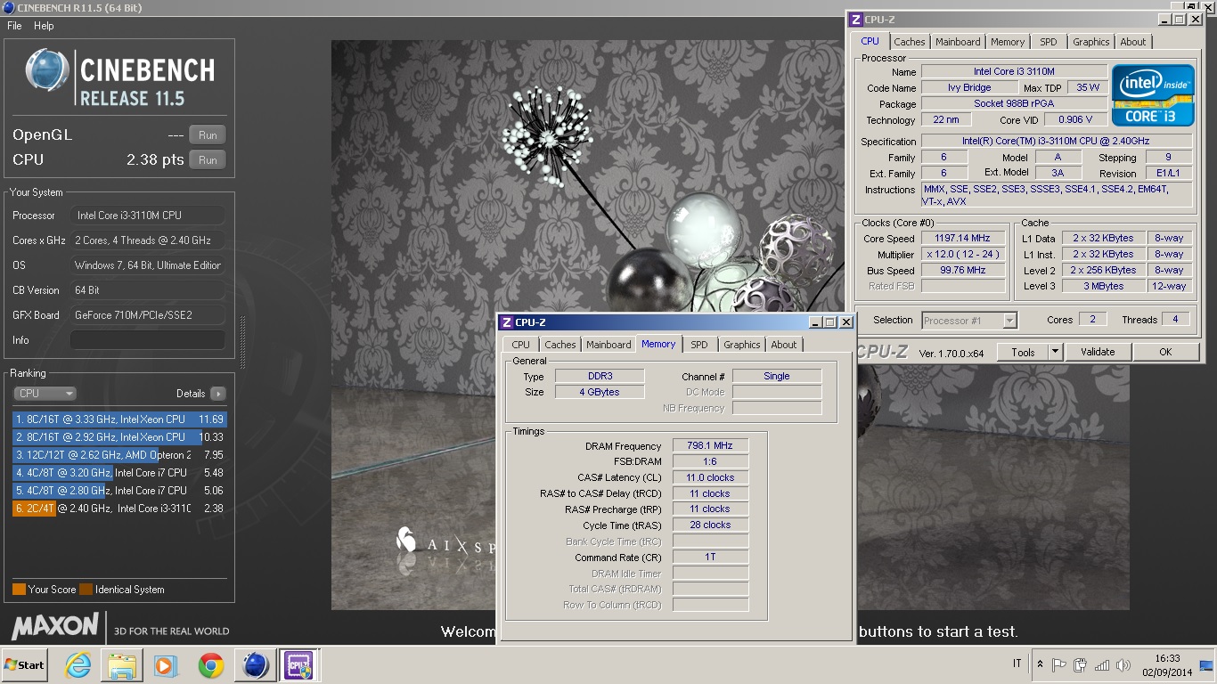
Task: Open About tab in right CPU-Z window
Action: pyautogui.click(x=1133, y=42)
